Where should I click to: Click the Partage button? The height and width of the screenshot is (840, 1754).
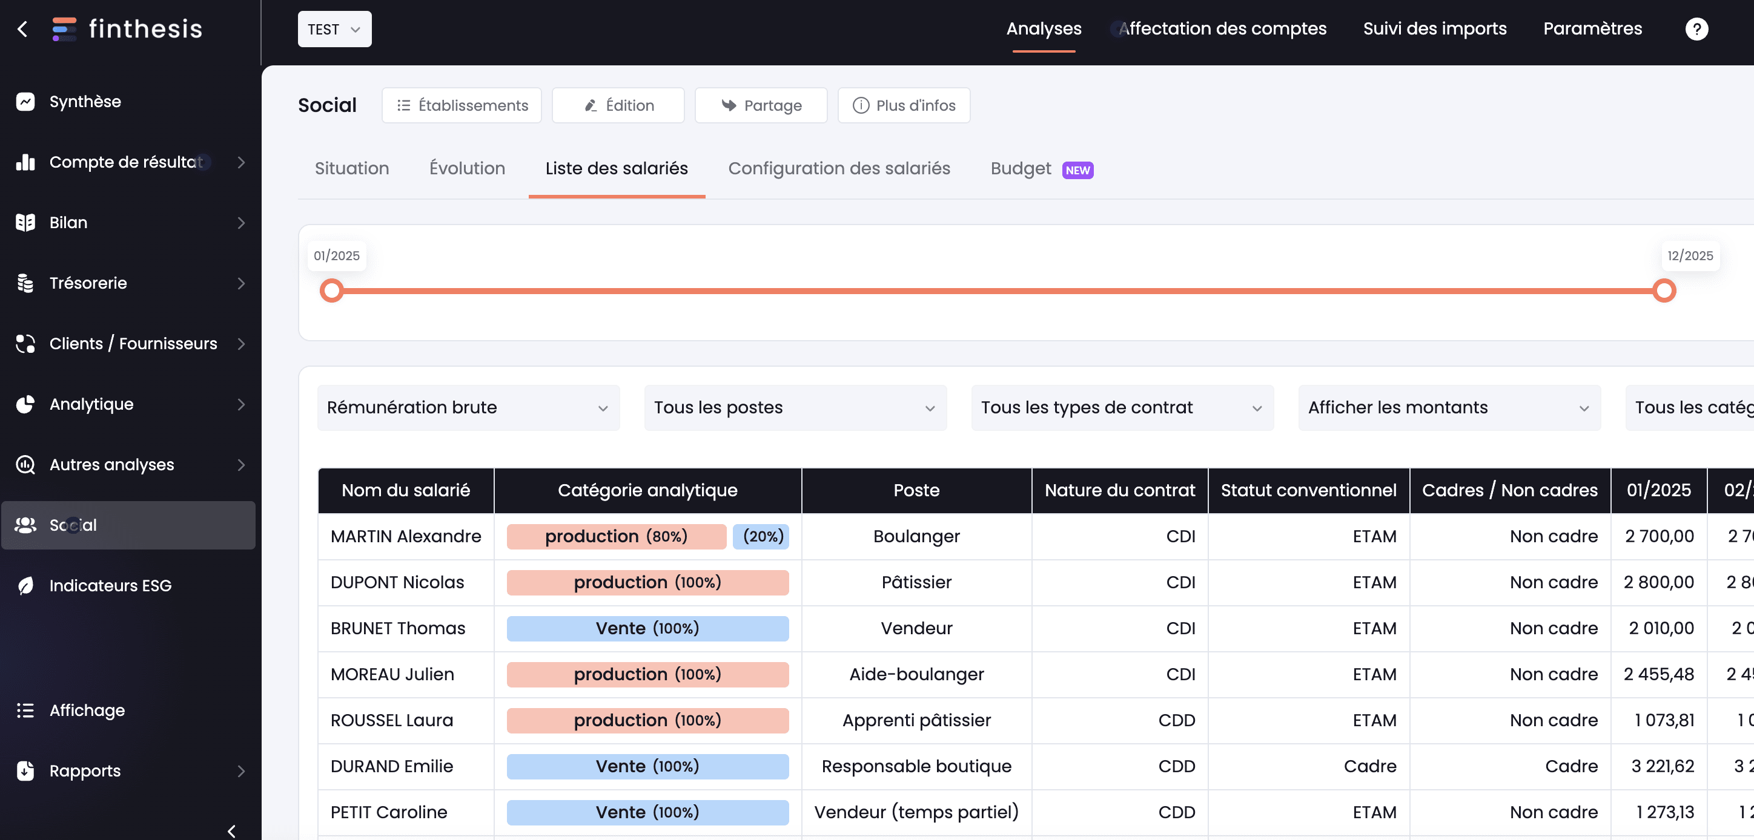761,105
